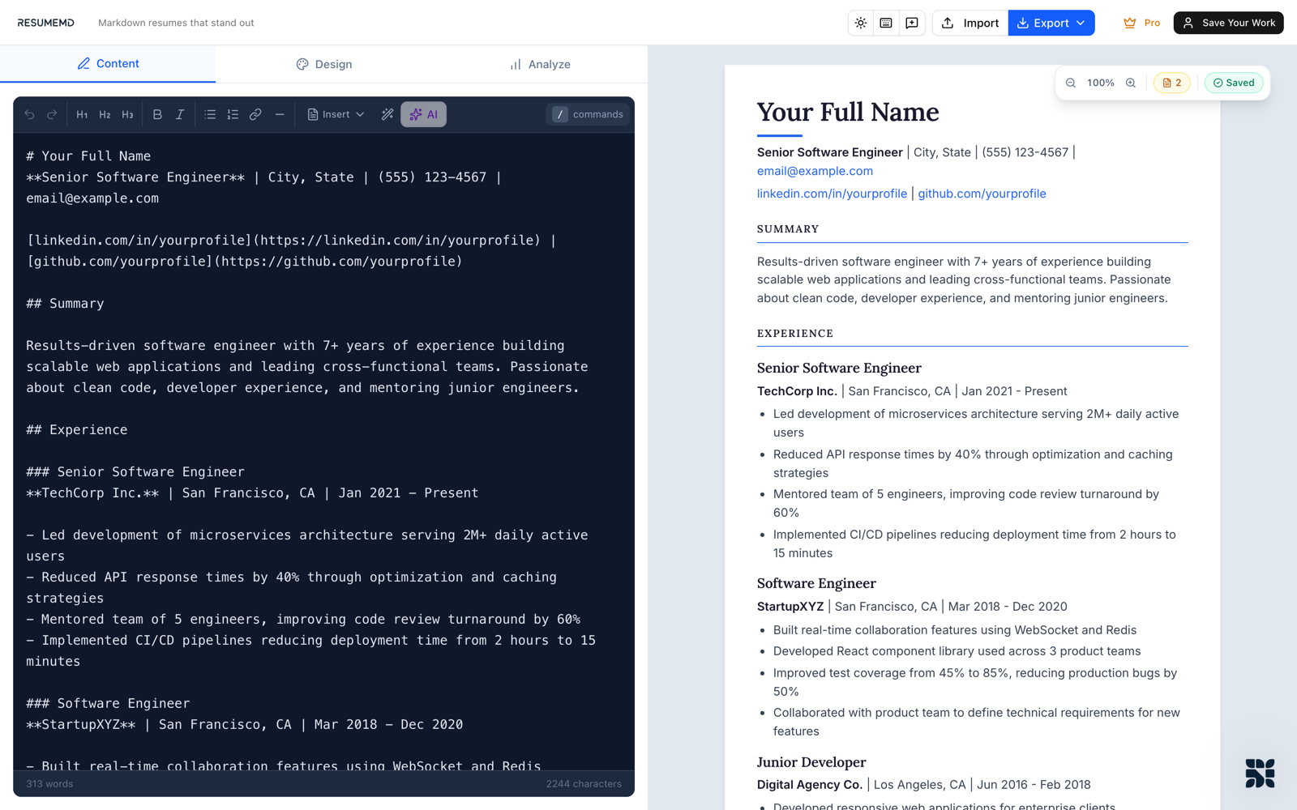The width and height of the screenshot is (1297, 810).
Task: Click the RESUMEMD logo
Action: [x=45, y=23]
